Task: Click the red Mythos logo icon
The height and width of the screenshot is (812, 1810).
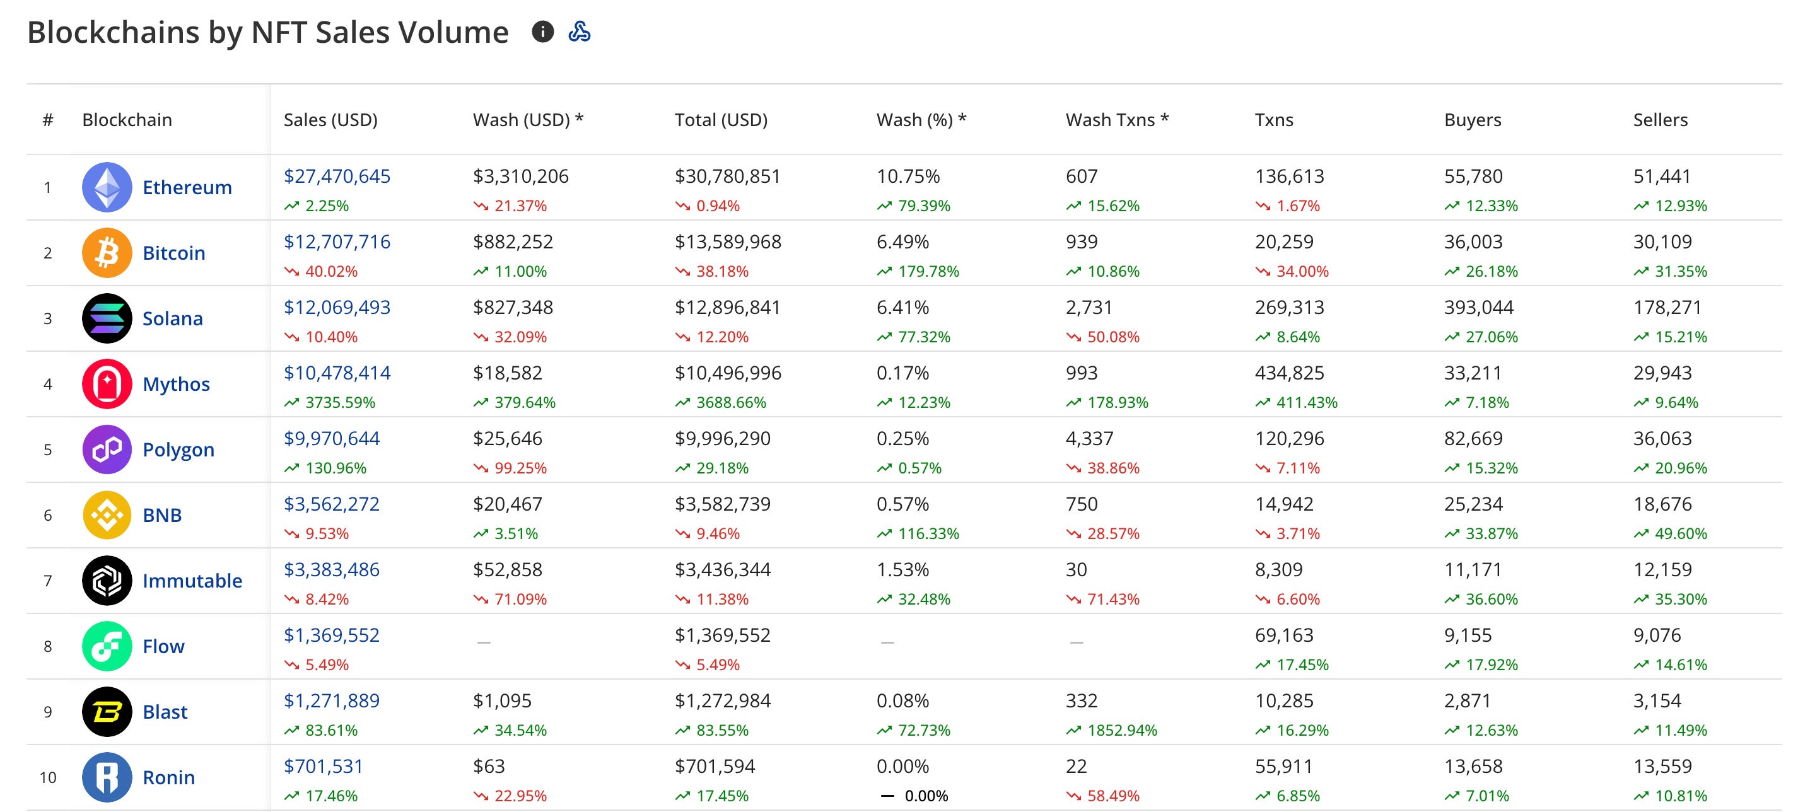Action: [107, 384]
